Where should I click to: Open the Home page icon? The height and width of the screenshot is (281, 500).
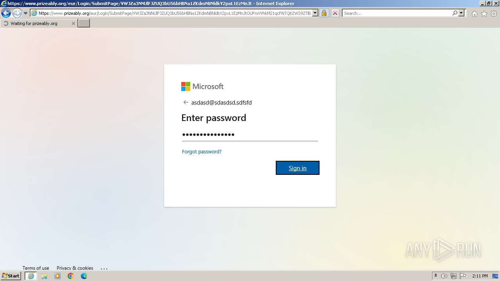point(474,14)
